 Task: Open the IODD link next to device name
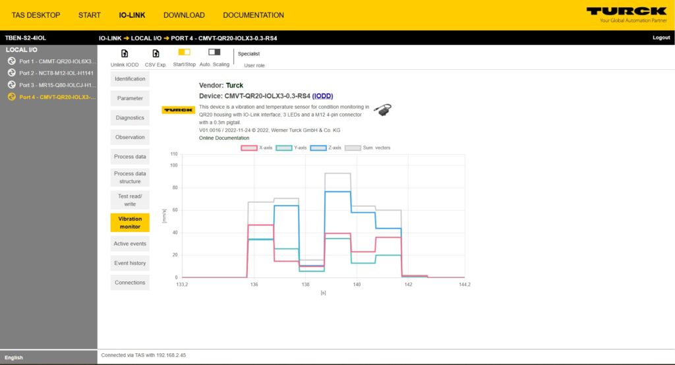click(x=323, y=96)
